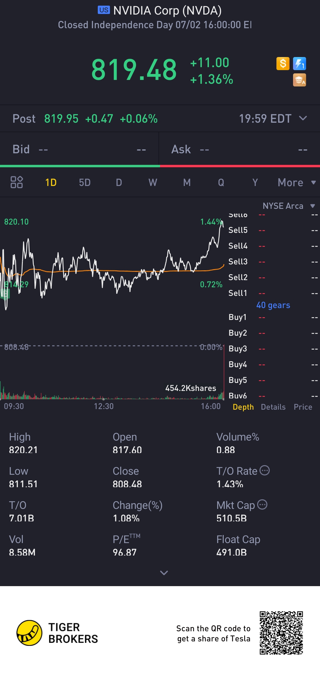Tap the blue lightning bolt icon

pos(299,64)
